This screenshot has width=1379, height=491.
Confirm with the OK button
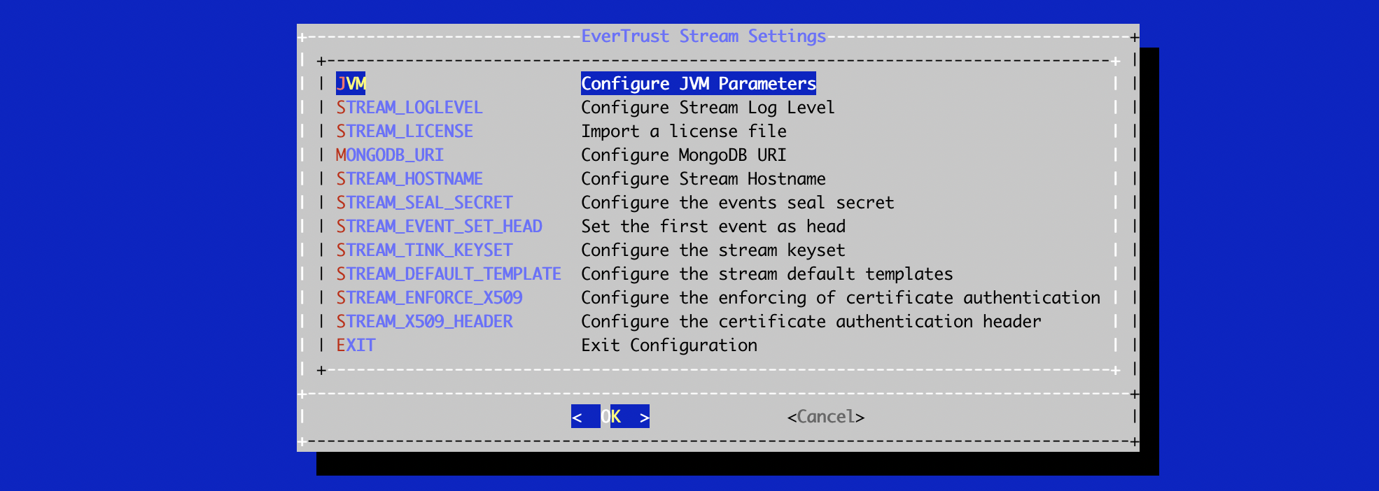point(610,416)
